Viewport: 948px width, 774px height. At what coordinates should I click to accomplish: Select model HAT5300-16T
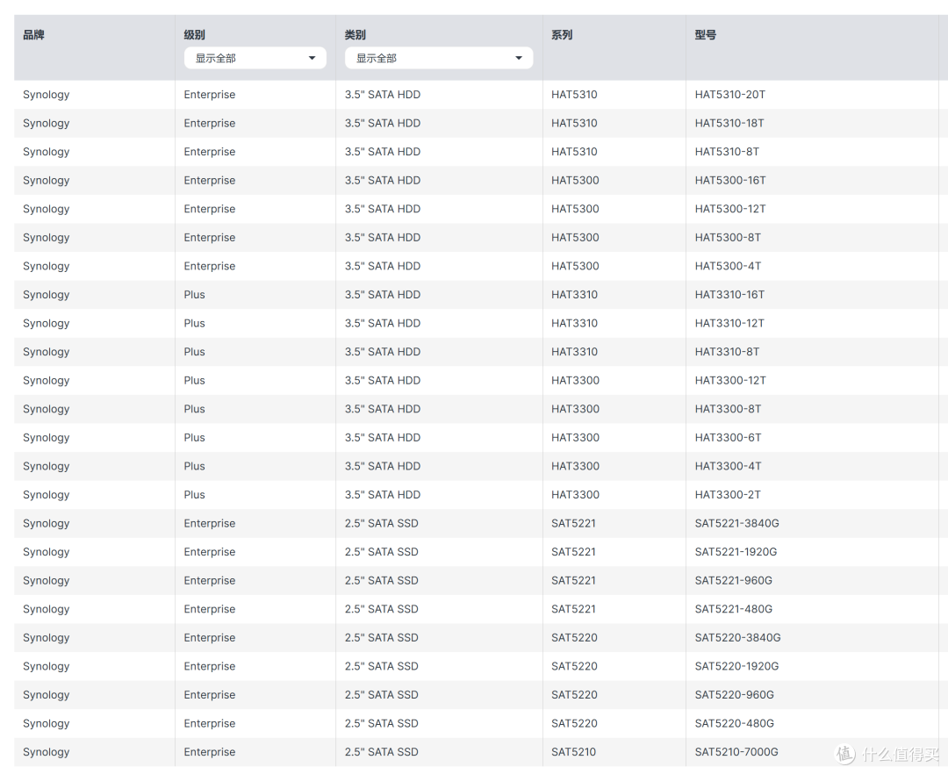pyautogui.click(x=730, y=180)
